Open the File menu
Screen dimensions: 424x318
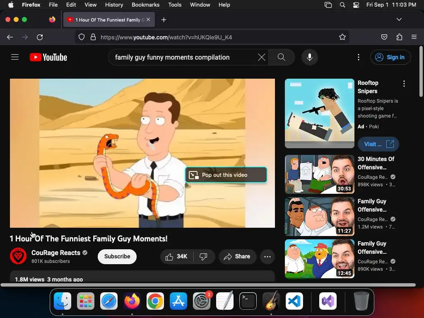tap(53, 5)
